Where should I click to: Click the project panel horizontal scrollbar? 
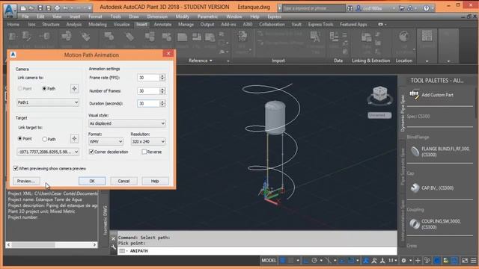52,244
